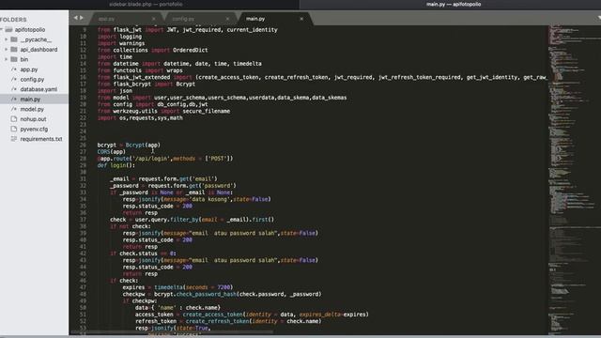The width and height of the screenshot is (601, 338).
Task: Close the config.py tab
Action: 227,19
